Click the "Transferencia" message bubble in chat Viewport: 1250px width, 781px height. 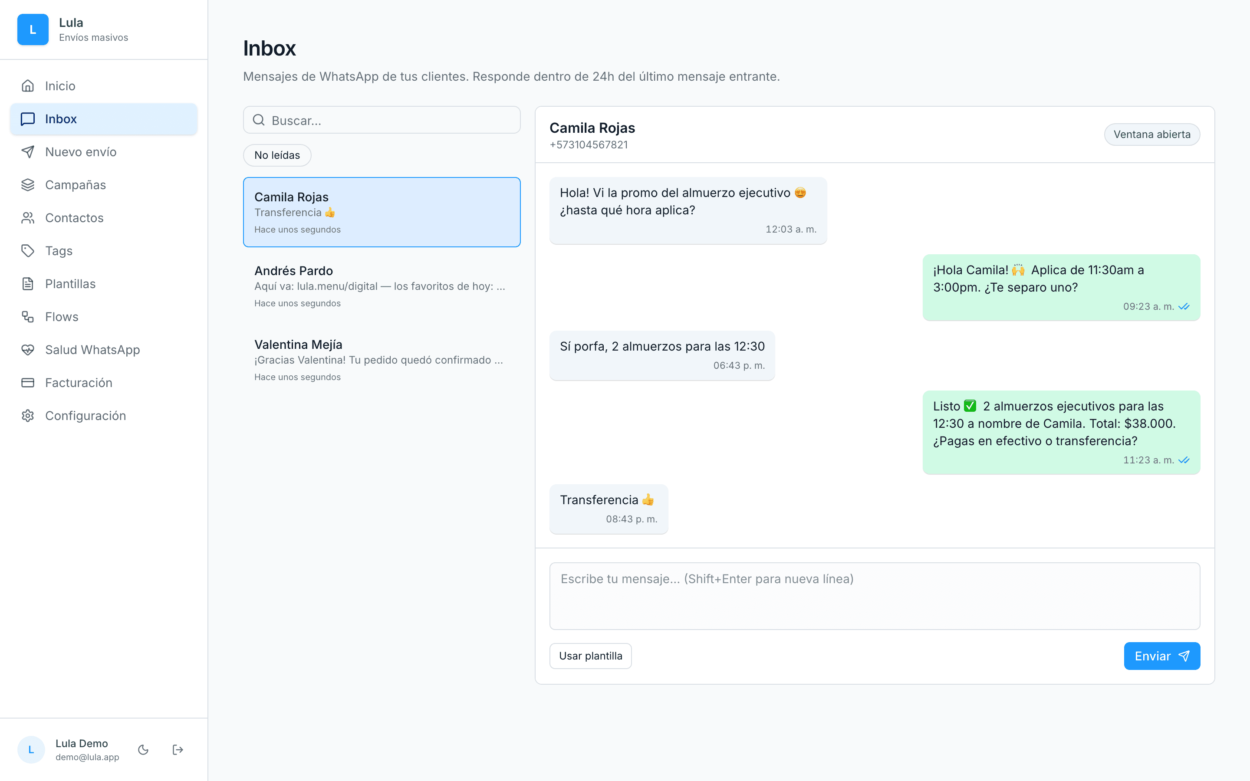pos(609,509)
